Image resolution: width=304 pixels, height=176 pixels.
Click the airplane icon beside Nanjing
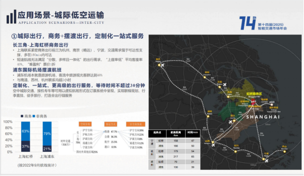(162, 65)
